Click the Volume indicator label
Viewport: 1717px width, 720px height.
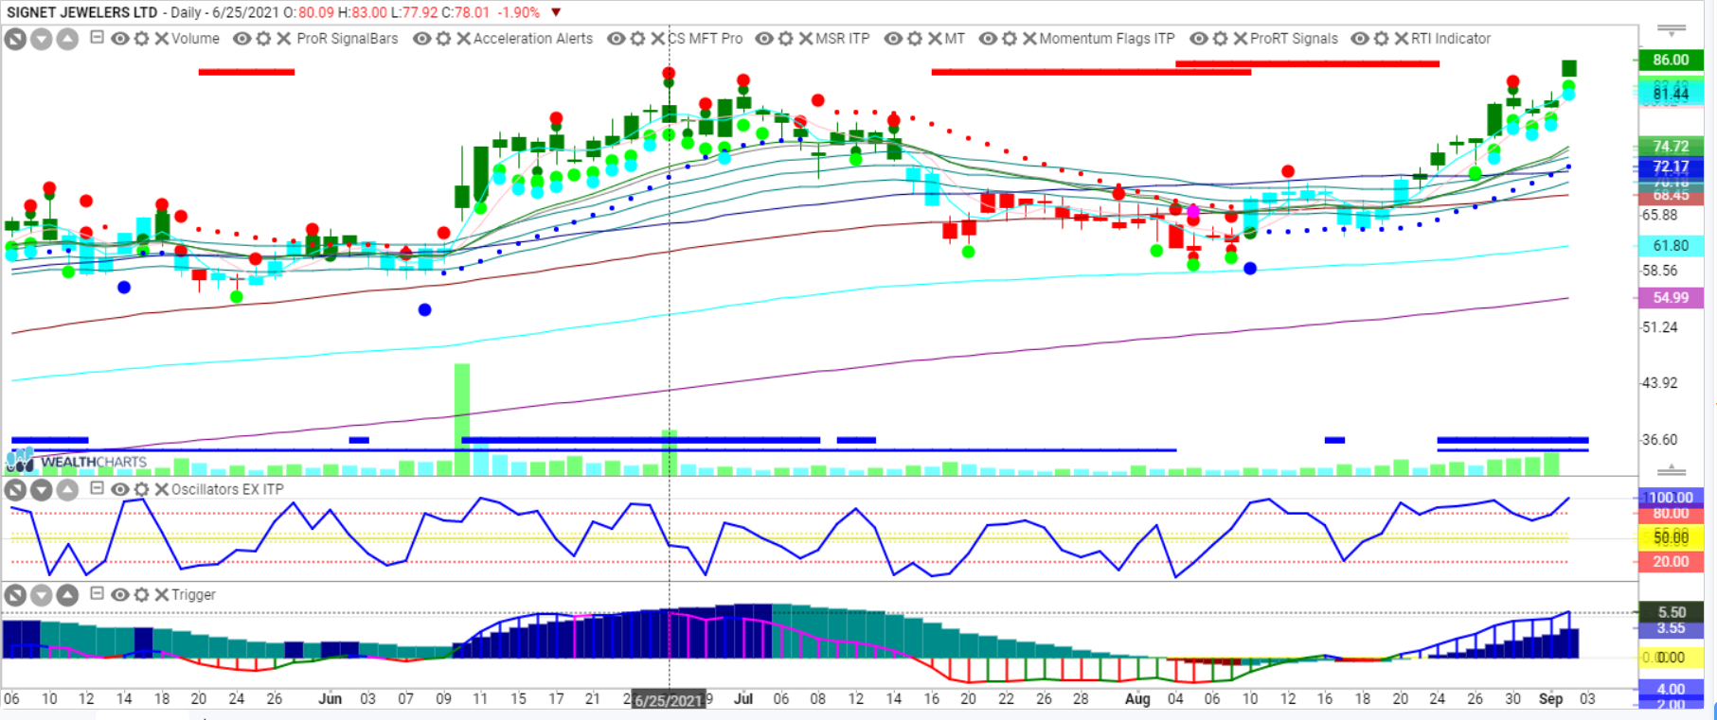(x=195, y=39)
